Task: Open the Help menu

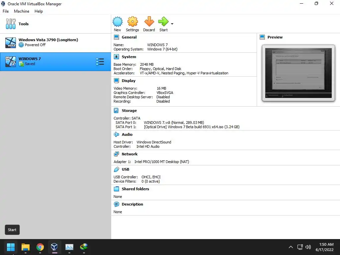Action: tap(39, 11)
